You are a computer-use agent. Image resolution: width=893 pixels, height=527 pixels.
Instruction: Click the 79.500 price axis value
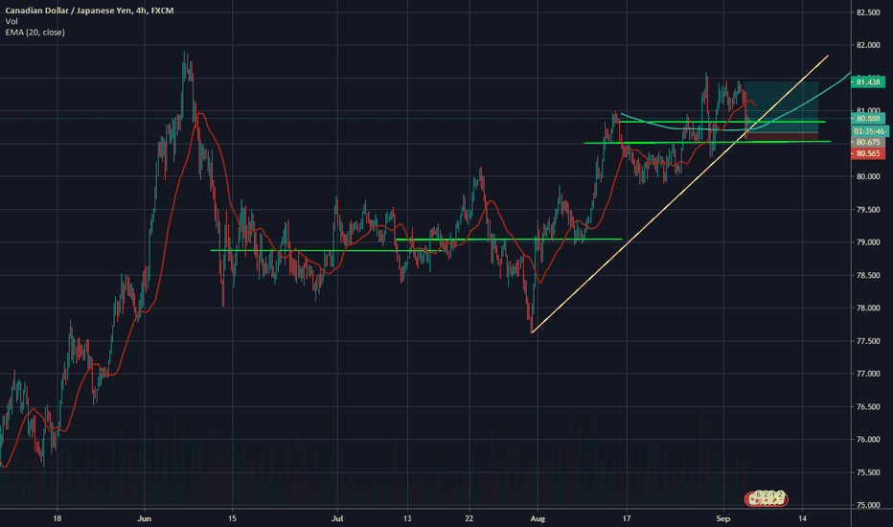click(x=868, y=210)
